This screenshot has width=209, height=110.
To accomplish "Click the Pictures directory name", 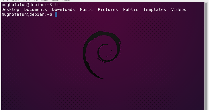I will tap(108, 10).
